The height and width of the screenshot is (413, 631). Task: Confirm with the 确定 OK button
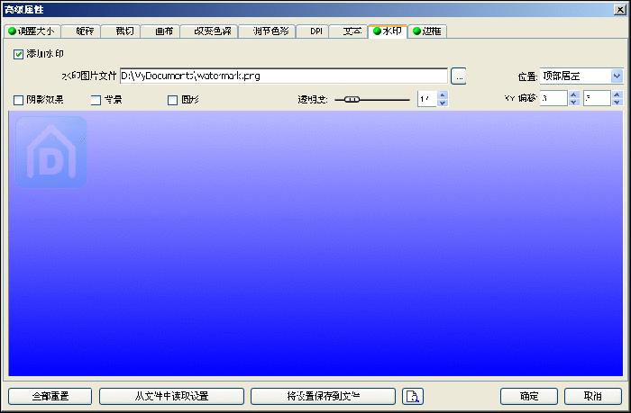pyautogui.click(x=529, y=397)
